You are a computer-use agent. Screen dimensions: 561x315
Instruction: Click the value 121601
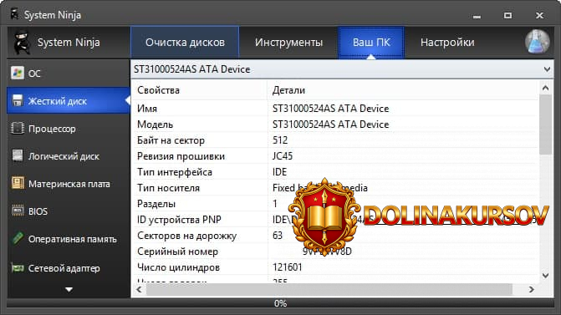288,267
